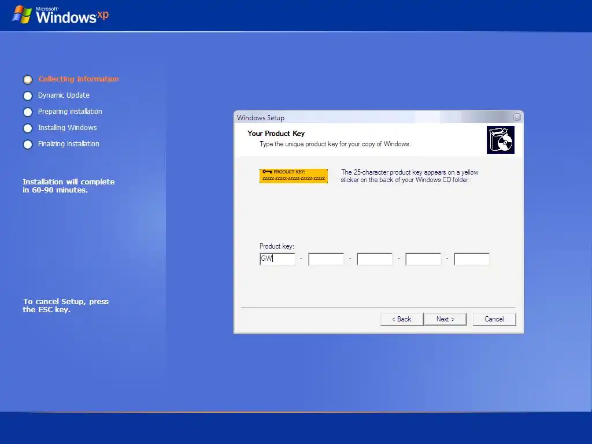The width and height of the screenshot is (592, 444).
Task: Click the '25-character product key appears' description
Action: [x=410, y=176]
